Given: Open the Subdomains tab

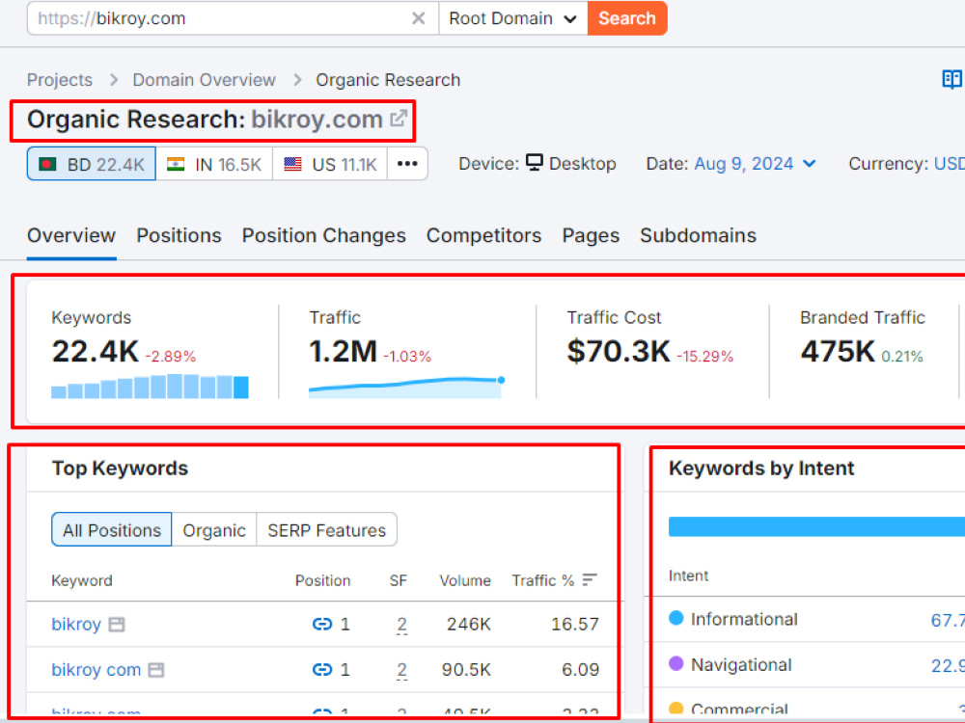Looking at the screenshot, I should (698, 235).
